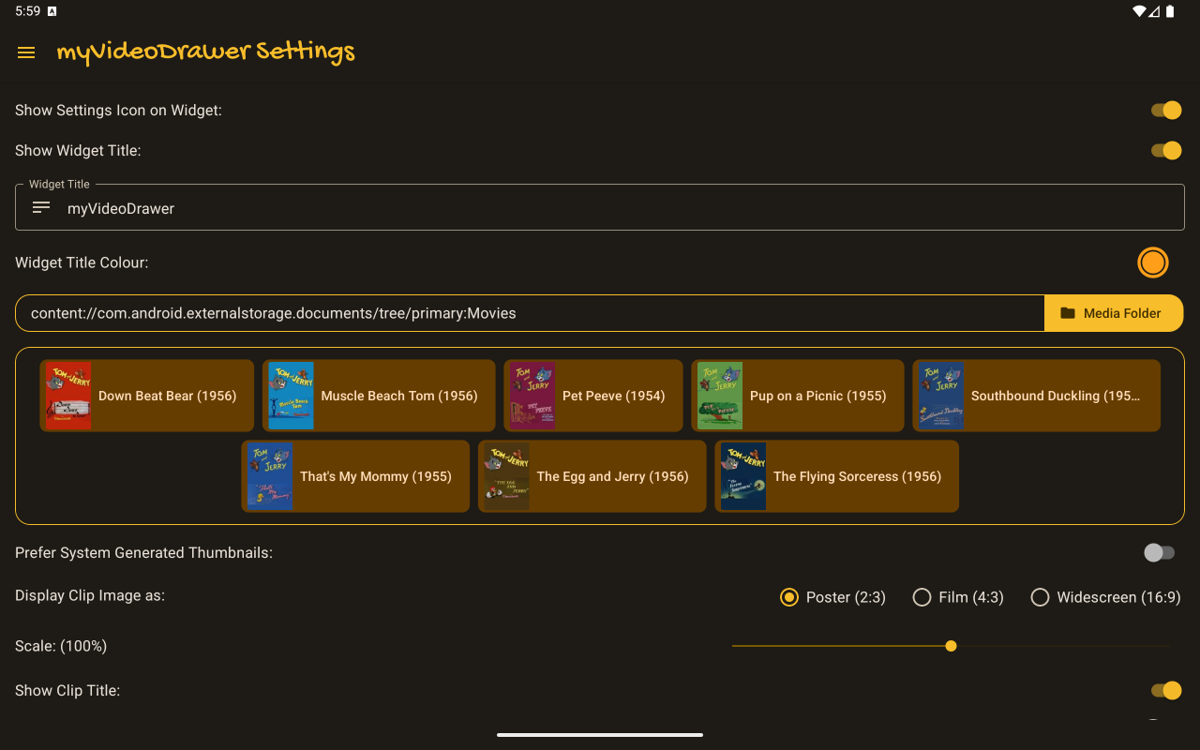Open the hamburger navigation menu

pos(26,52)
